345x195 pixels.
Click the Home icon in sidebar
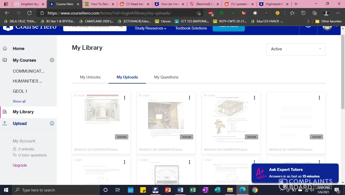tap(5, 48)
